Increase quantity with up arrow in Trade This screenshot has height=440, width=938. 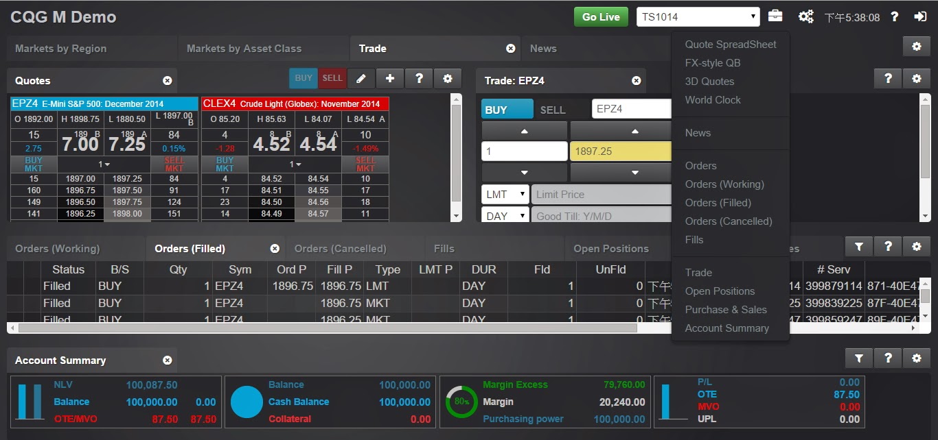pyautogui.click(x=525, y=131)
